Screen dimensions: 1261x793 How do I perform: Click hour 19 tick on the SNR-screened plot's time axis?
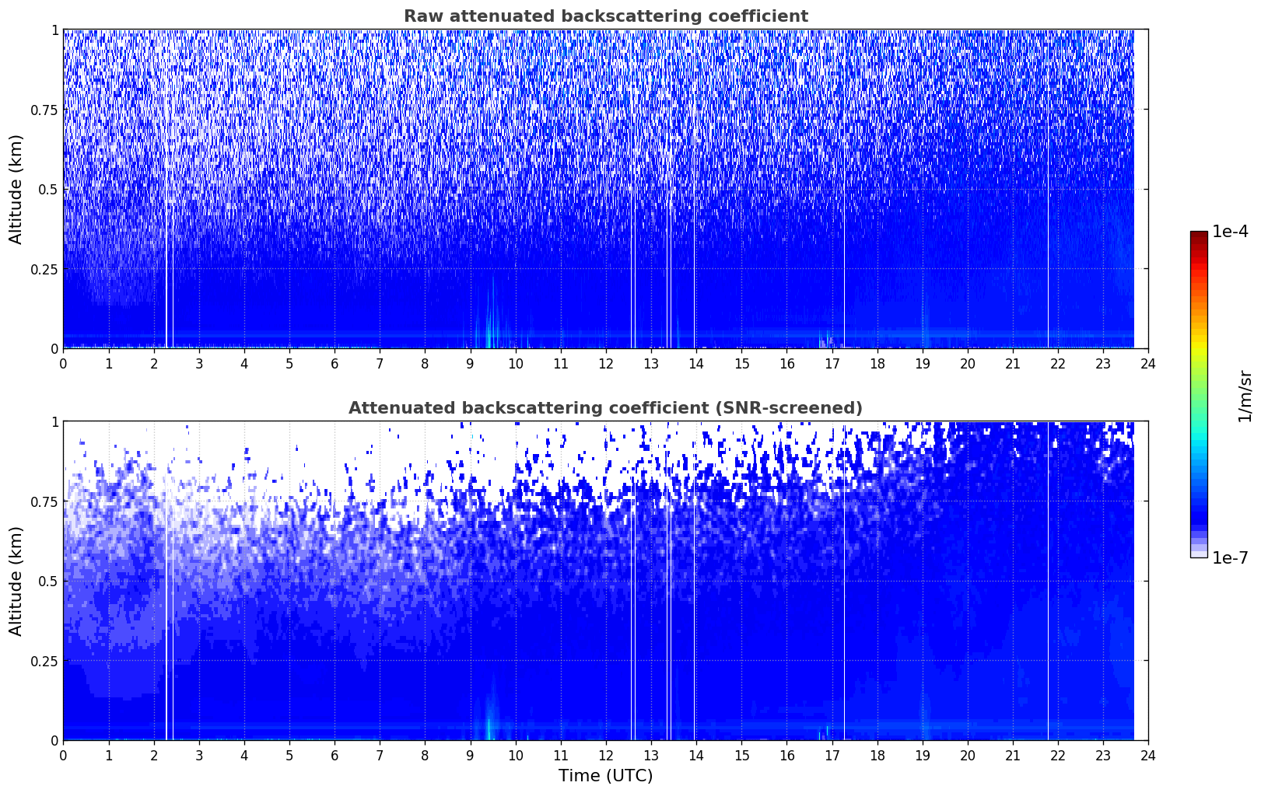click(x=922, y=755)
